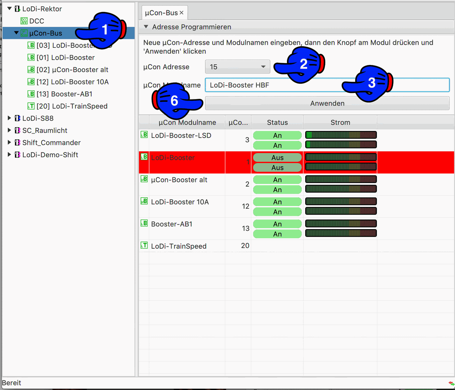Expand the SC_Raumlicht tree node

click(9, 131)
